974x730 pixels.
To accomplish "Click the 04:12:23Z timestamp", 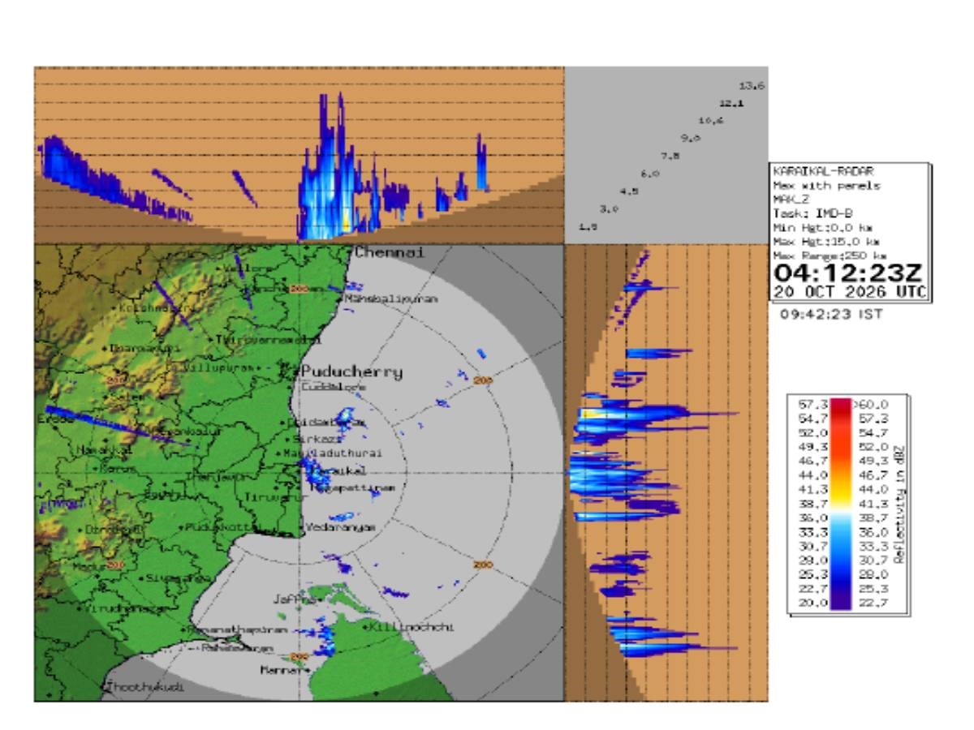I will 850,273.
